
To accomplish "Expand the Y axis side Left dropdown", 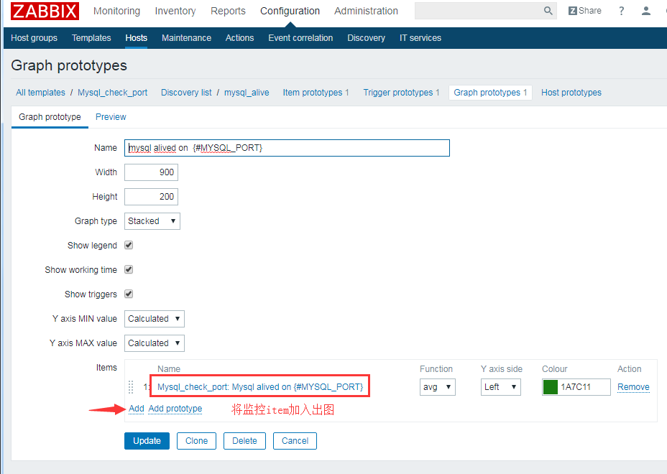I will pyautogui.click(x=500, y=387).
